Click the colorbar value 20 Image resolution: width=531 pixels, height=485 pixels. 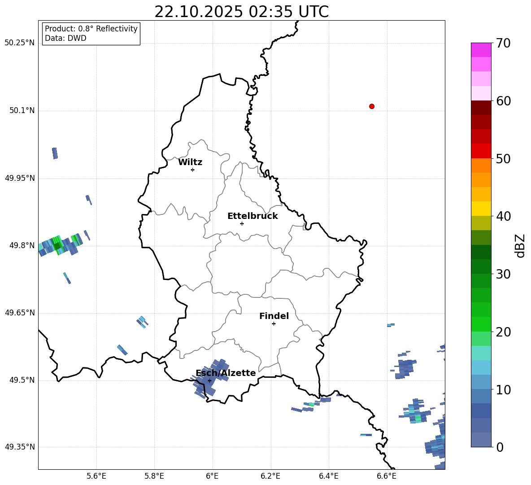tap(503, 332)
